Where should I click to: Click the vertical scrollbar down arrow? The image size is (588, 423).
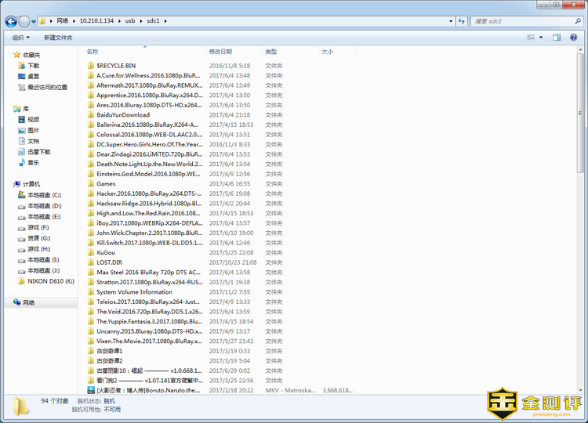[x=582, y=388]
